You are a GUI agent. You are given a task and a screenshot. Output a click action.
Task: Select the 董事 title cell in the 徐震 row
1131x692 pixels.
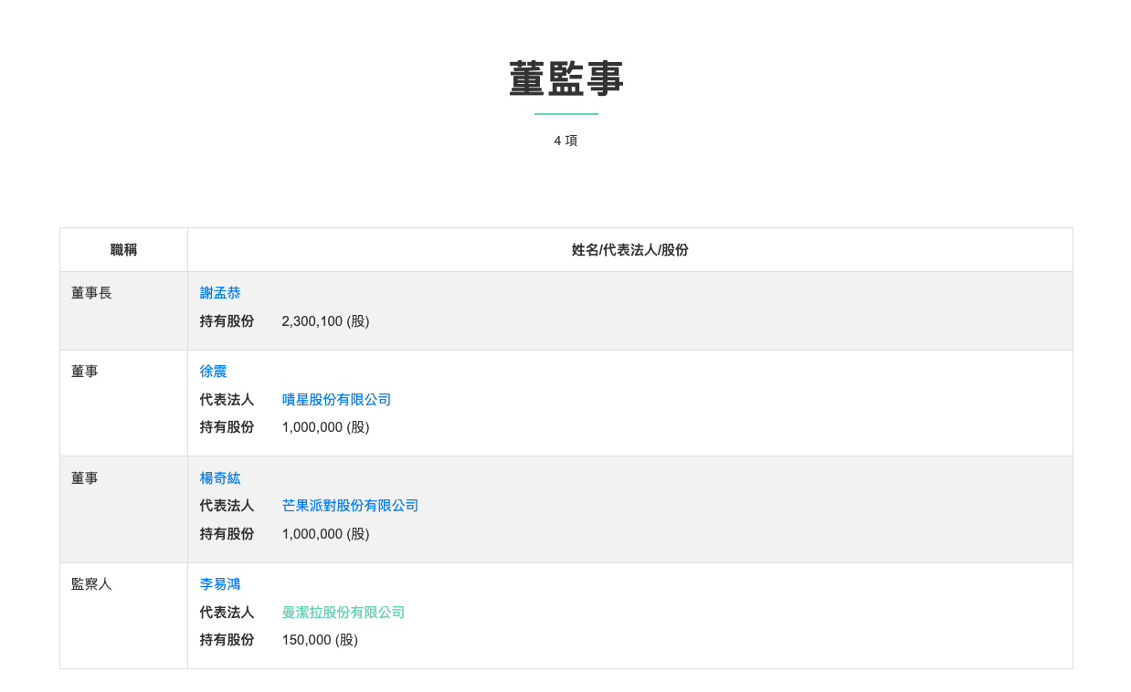click(x=123, y=404)
